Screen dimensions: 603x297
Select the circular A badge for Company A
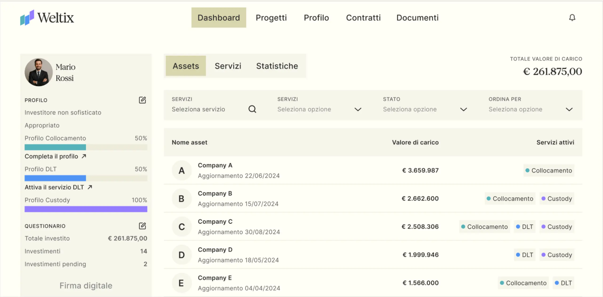pyautogui.click(x=182, y=170)
